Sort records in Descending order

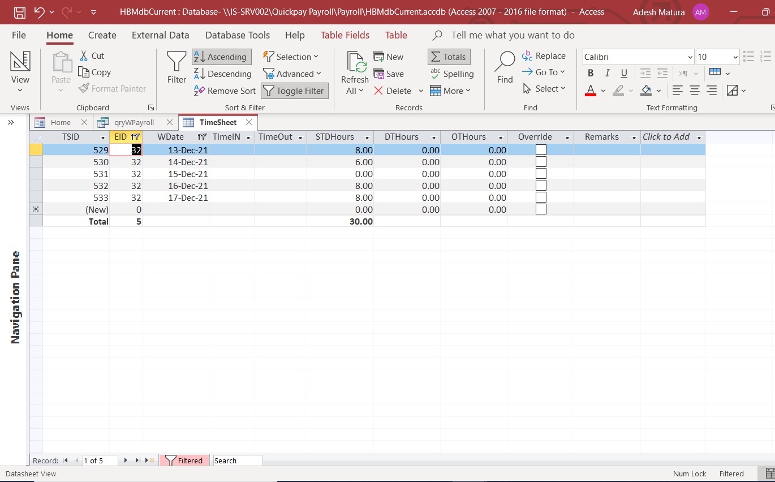coord(222,74)
